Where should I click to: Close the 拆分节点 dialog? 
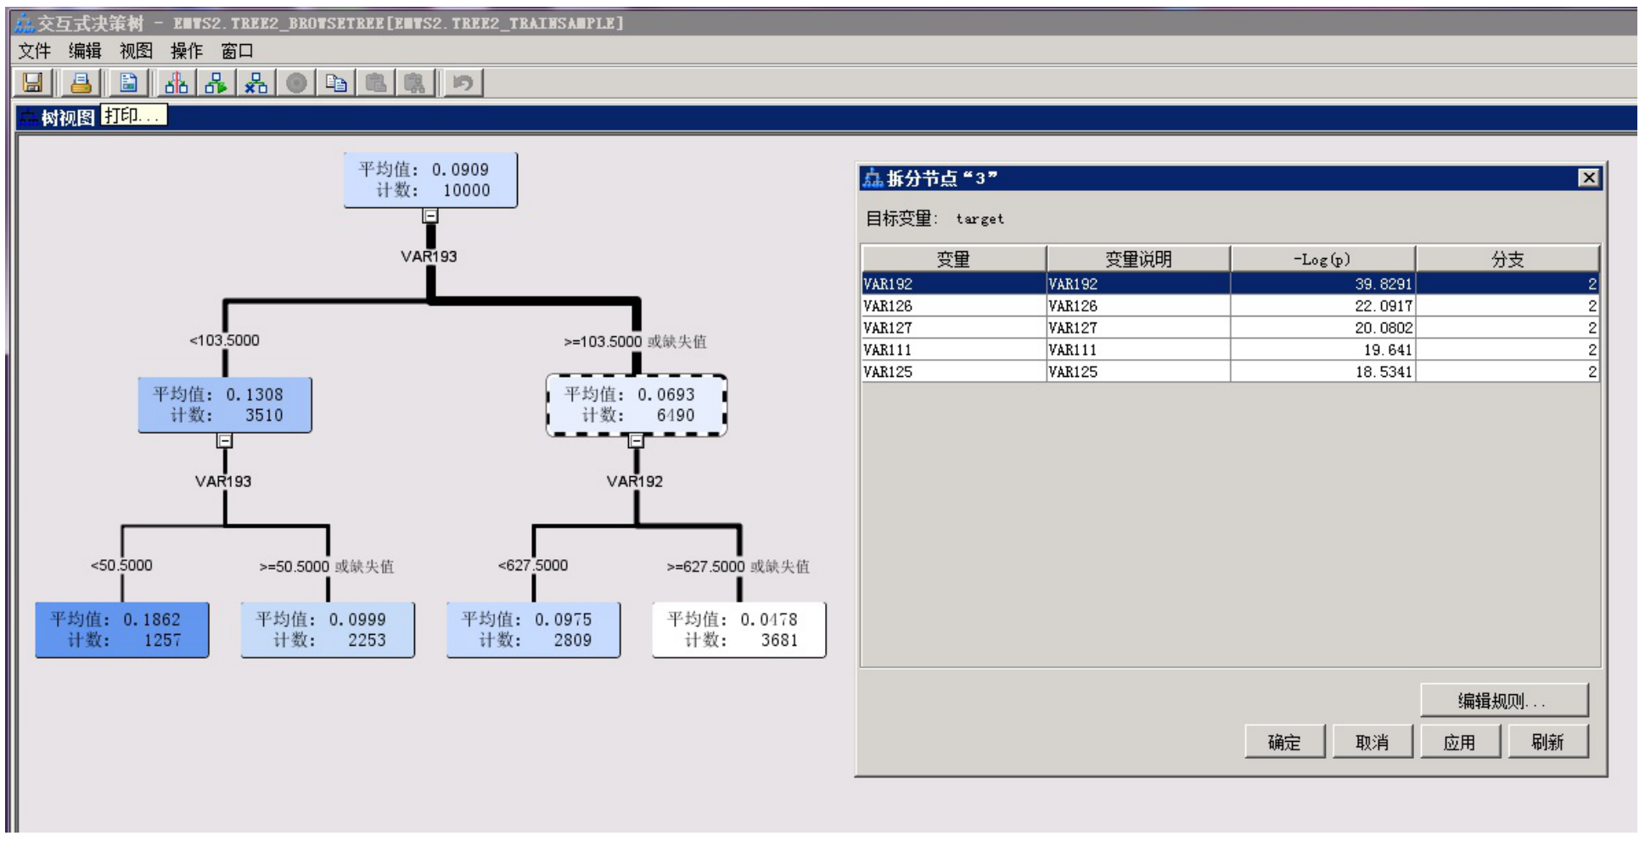pos(1589,177)
